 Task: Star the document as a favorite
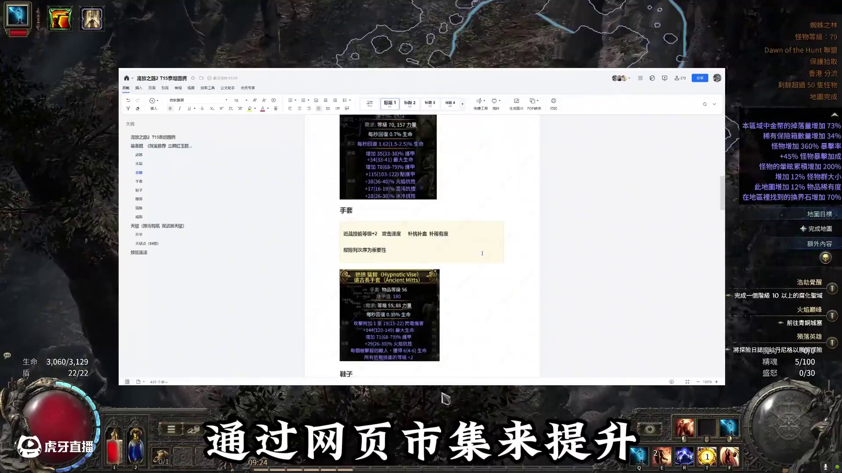[192, 78]
